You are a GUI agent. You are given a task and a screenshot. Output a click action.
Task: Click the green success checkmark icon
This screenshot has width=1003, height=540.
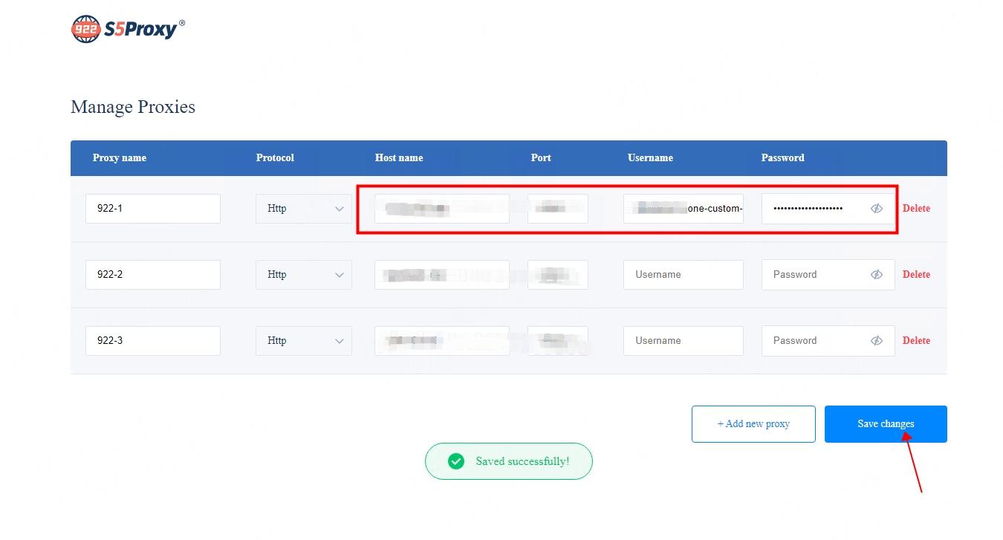click(x=456, y=461)
